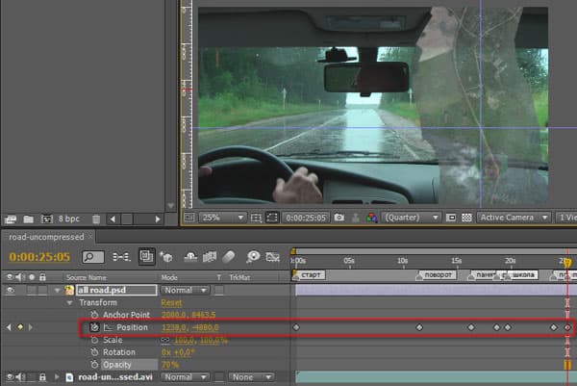Delete selected item with trash icon

96,219
